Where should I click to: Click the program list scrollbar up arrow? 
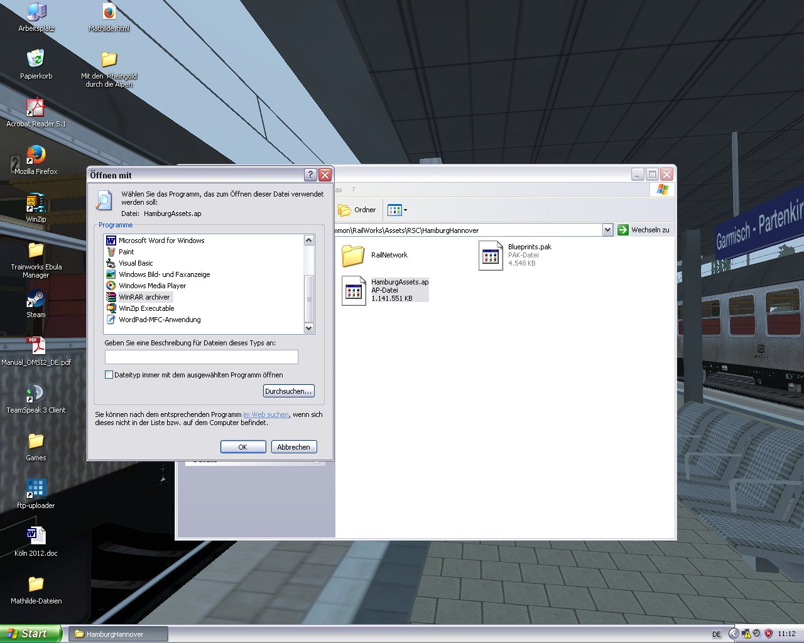pos(308,240)
